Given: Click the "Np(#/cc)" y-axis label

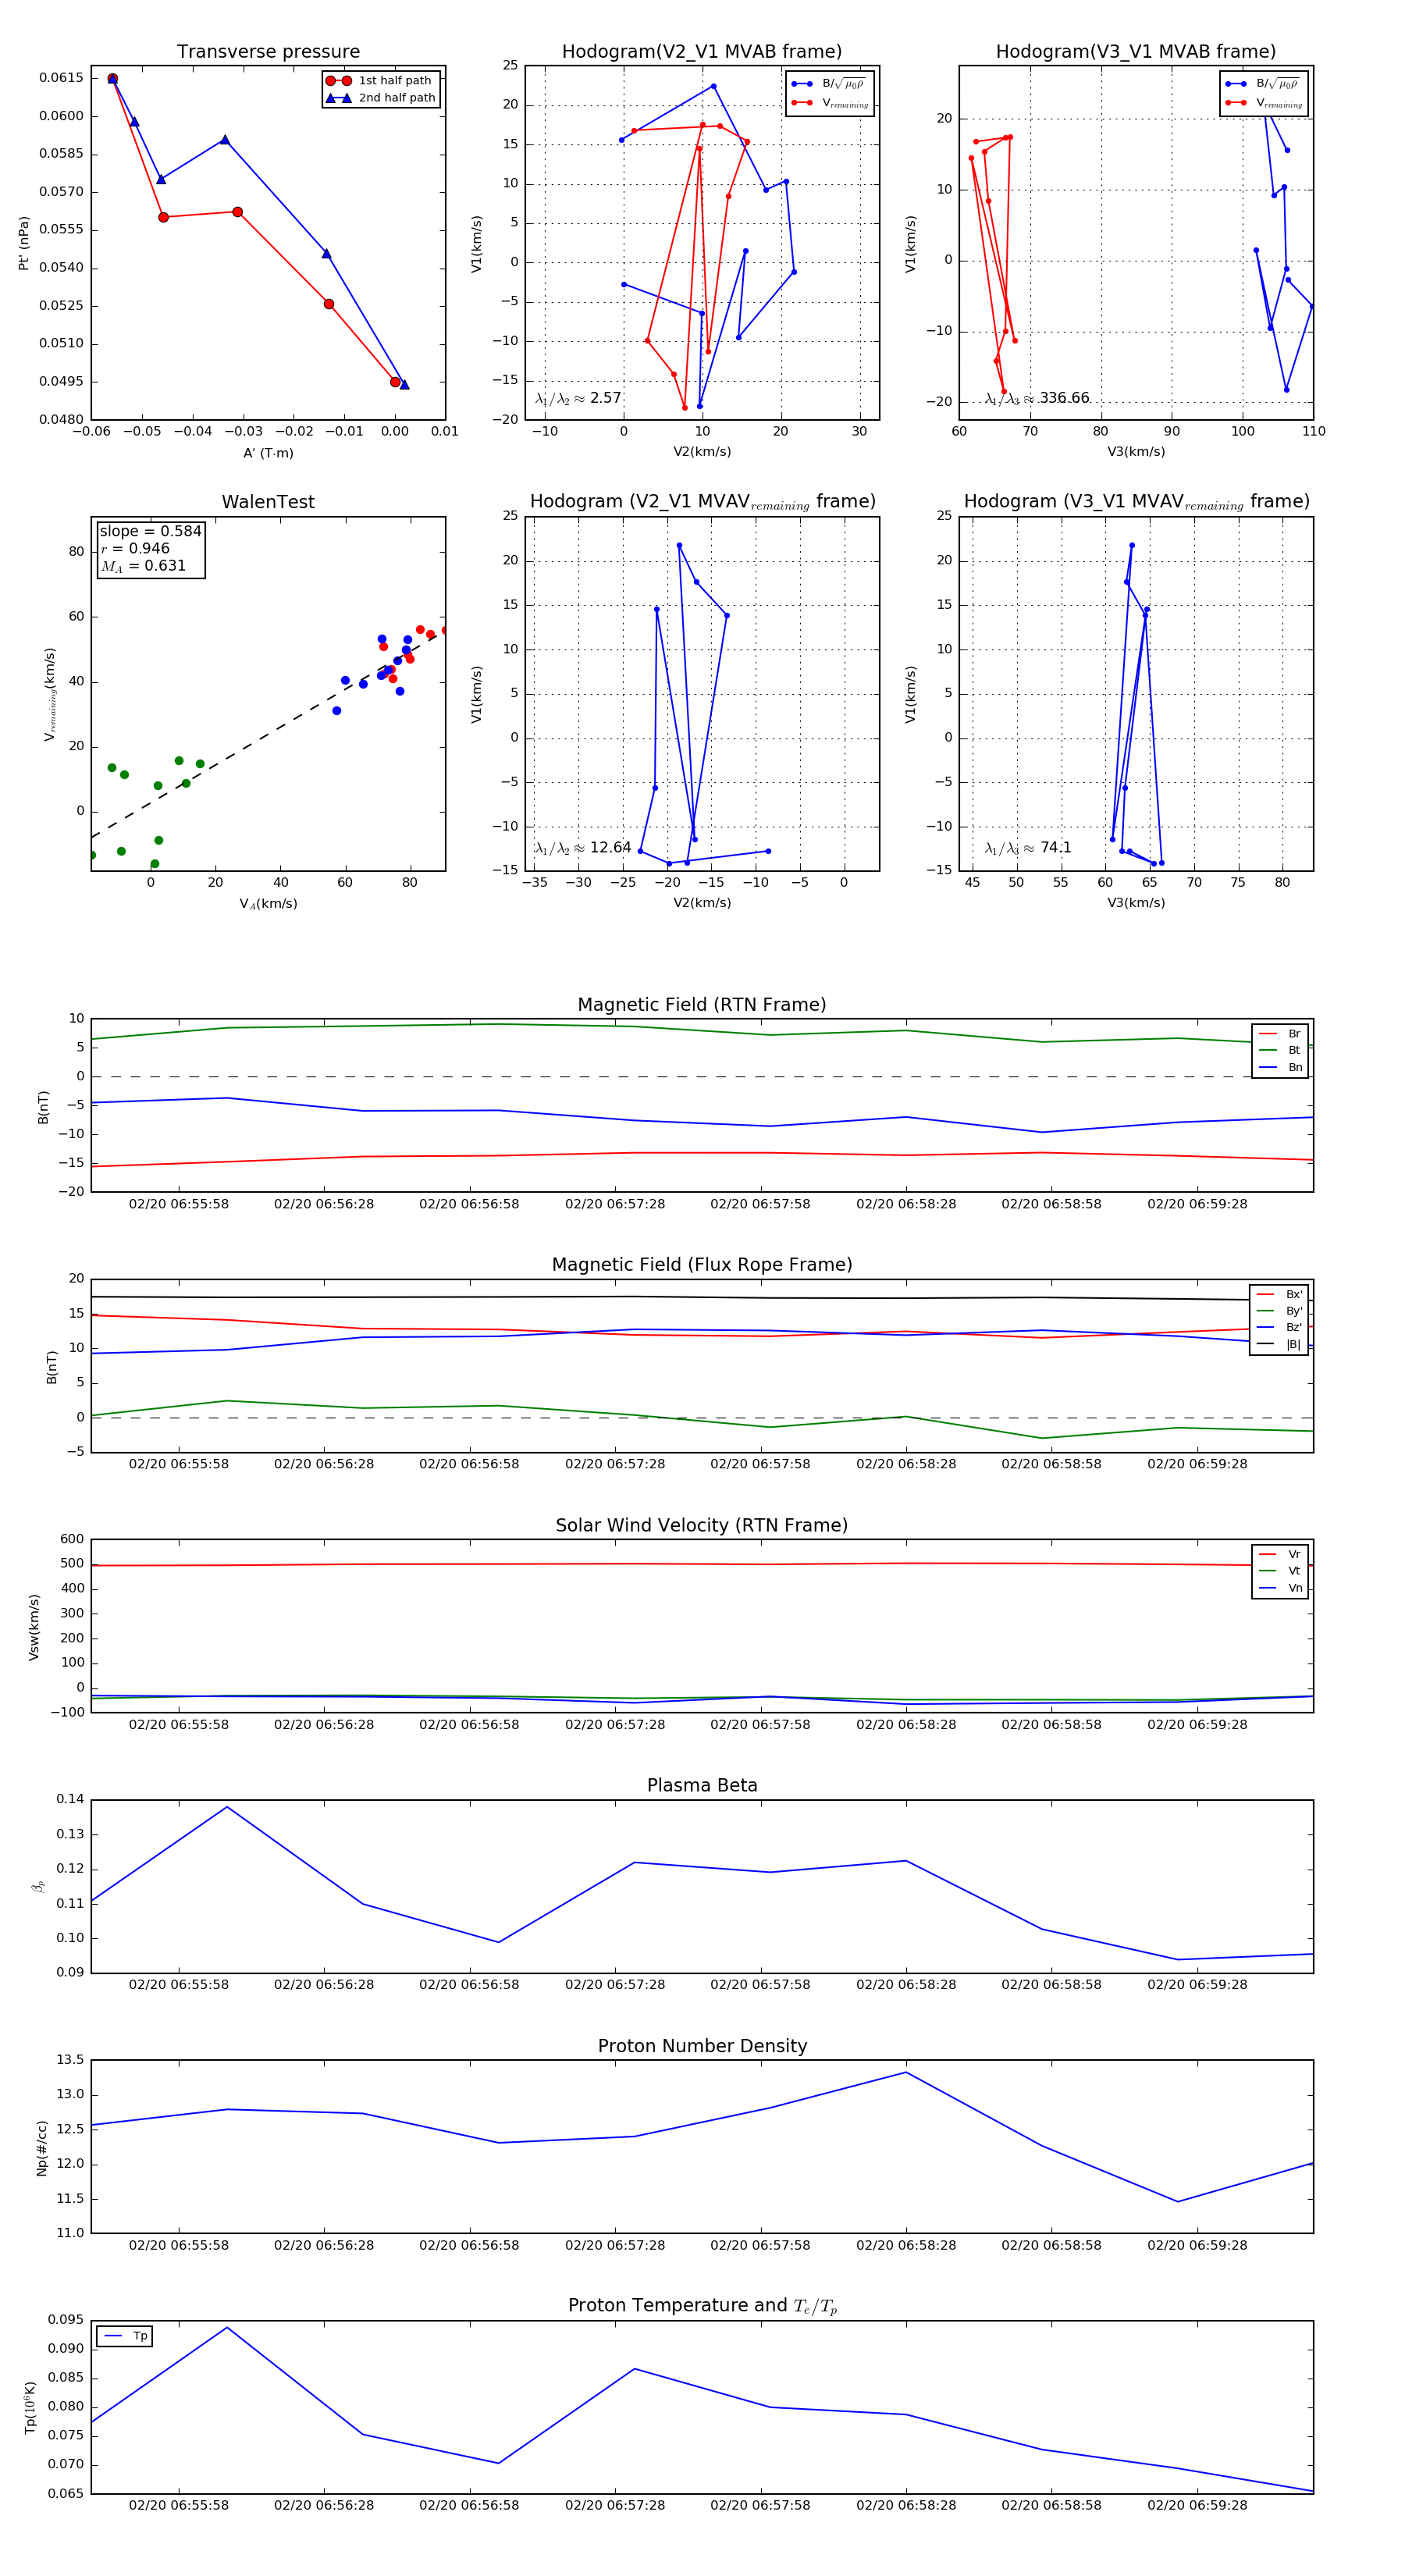Looking at the screenshot, I should pos(41,2147).
